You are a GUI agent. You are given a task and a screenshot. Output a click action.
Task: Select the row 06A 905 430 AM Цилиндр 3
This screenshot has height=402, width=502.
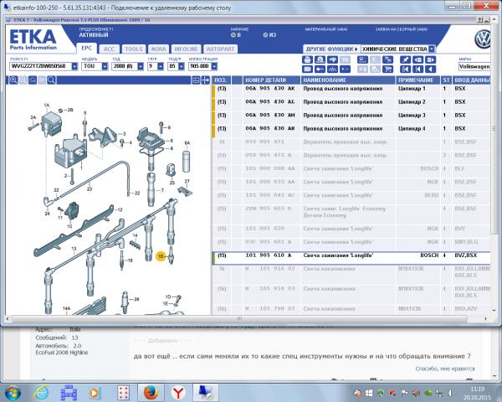pos(351,116)
